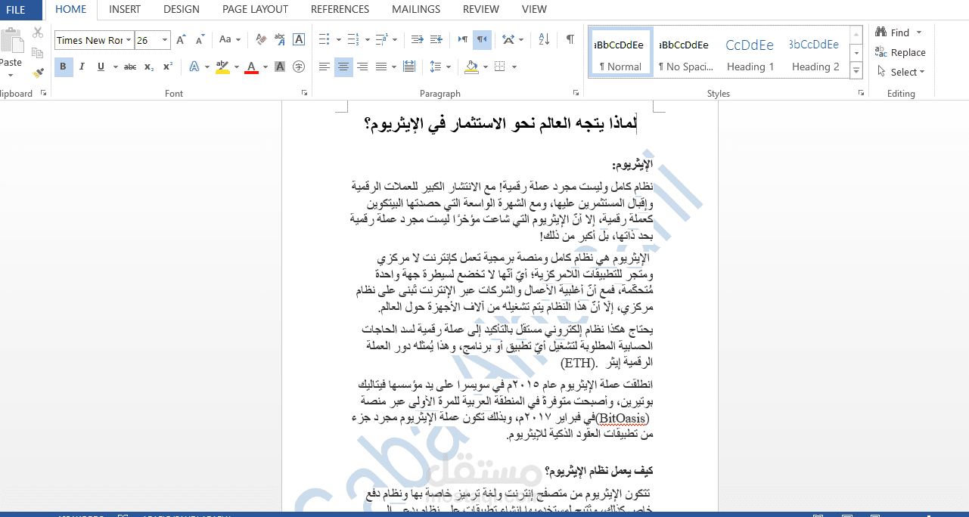Clear all formatting eraser icon
Viewport: 969px width, 517px height.
[x=261, y=39]
